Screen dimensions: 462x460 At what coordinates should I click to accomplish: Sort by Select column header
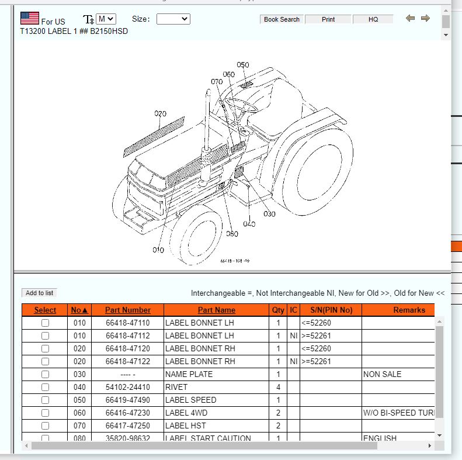click(45, 310)
